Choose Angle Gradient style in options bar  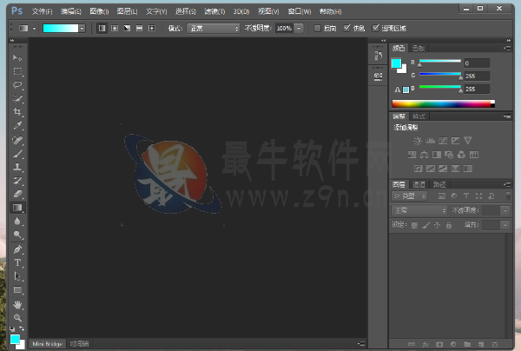127,29
